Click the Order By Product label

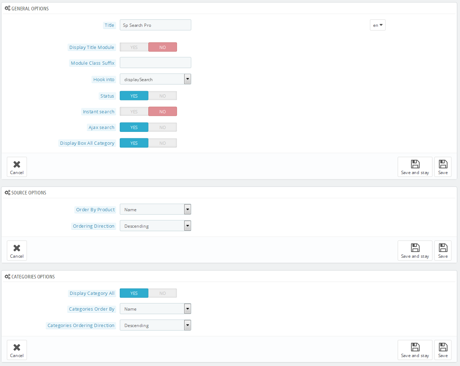(95, 209)
